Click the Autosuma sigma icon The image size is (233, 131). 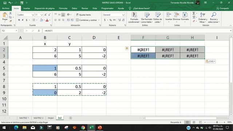click(194, 13)
